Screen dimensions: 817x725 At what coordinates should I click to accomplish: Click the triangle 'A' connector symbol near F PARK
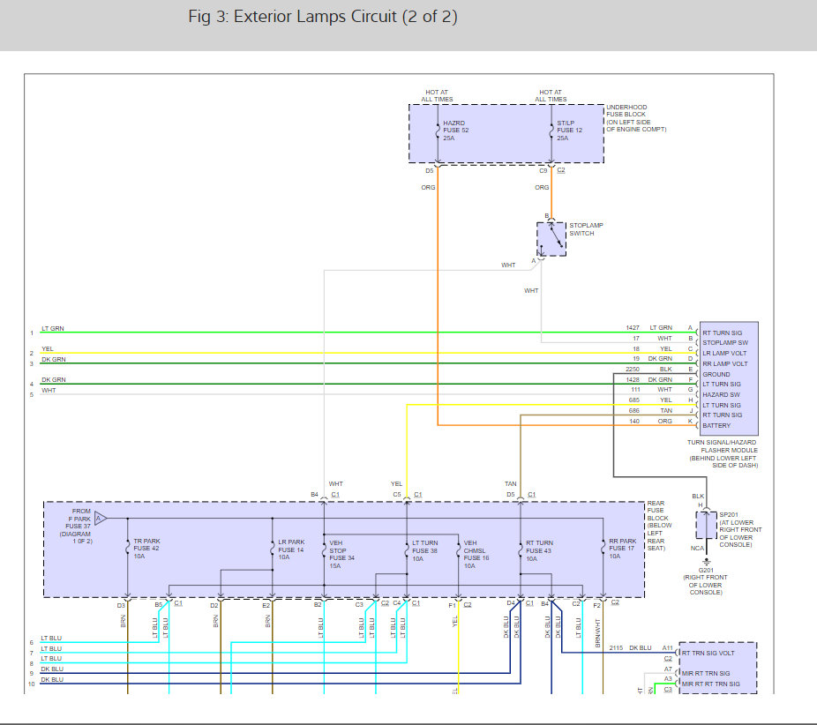click(101, 519)
